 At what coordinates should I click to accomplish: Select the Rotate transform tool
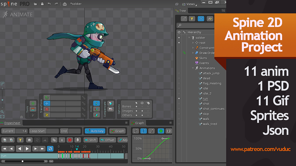pyautogui.click(x=47, y=98)
